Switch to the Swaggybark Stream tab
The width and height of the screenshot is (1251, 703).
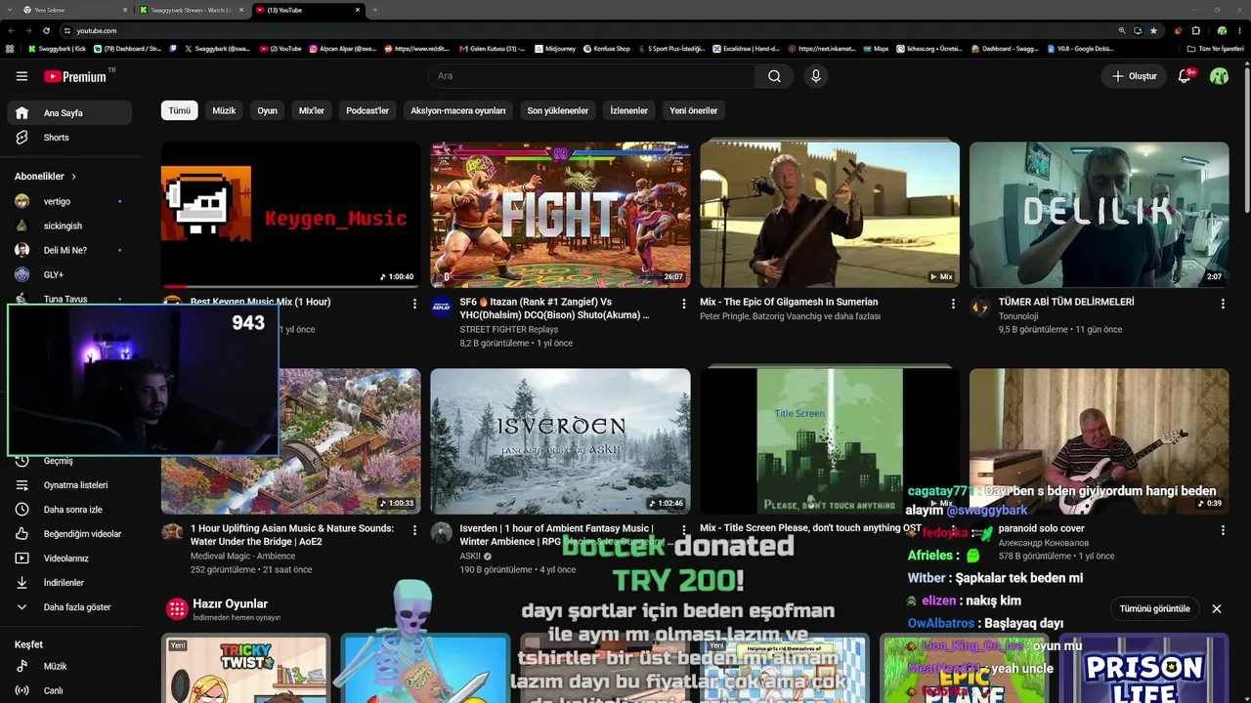191,10
